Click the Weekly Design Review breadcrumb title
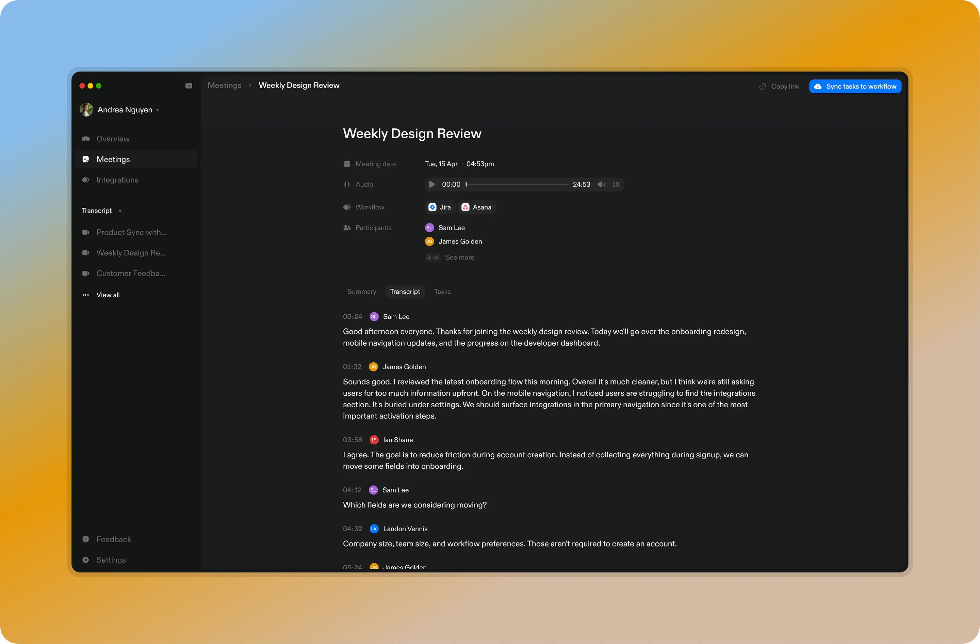 [299, 85]
